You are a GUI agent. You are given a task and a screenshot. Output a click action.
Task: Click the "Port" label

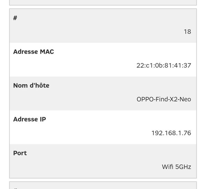(20, 153)
